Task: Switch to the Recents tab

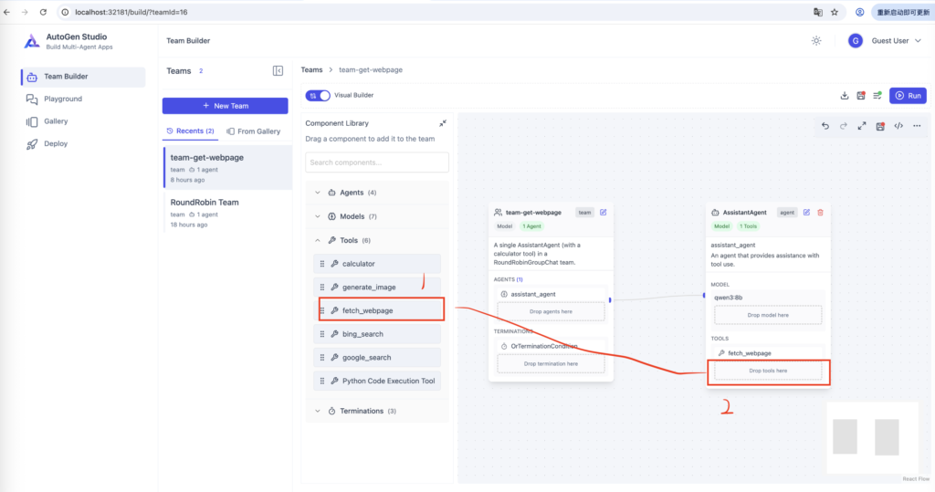Action: (x=190, y=131)
